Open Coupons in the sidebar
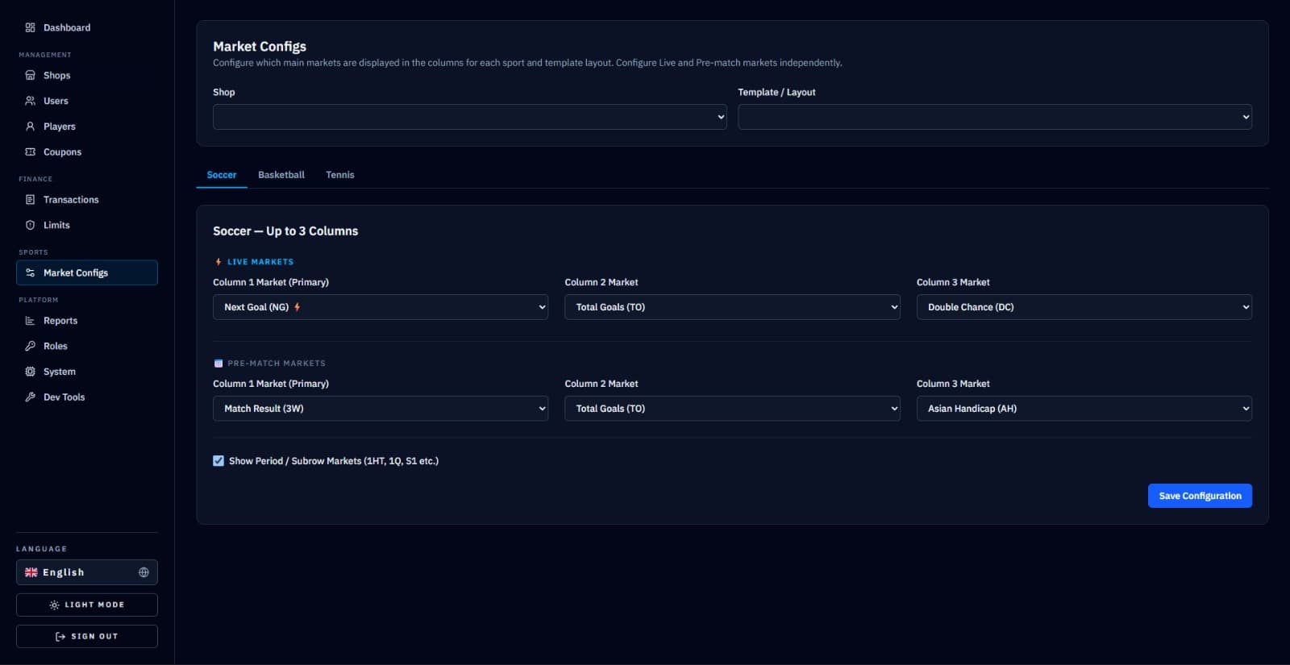The height and width of the screenshot is (665, 1290). click(87, 152)
